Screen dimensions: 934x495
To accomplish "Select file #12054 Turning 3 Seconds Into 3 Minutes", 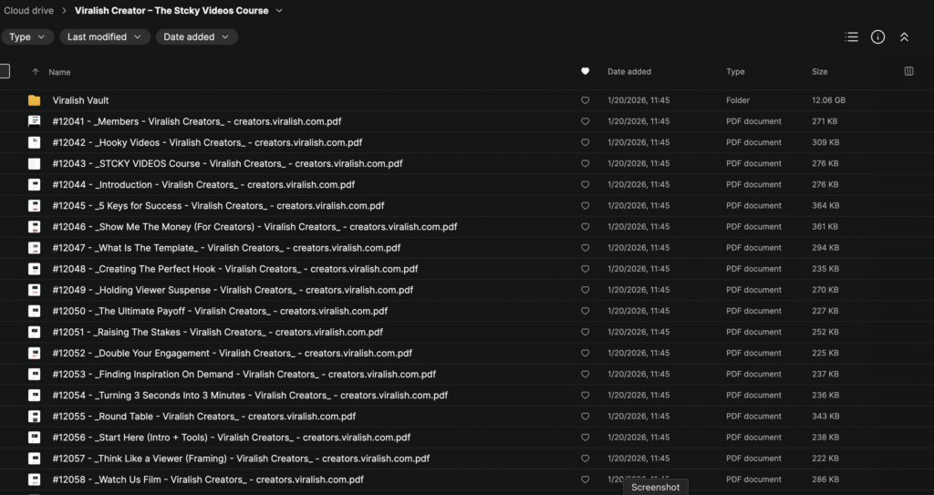I will point(250,396).
